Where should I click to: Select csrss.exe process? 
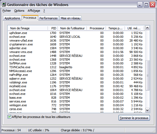[x=76, y=109]
